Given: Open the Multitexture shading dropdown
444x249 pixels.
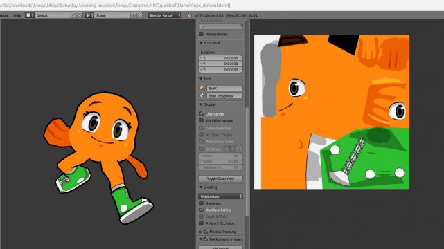Looking at the screenshot, I should tap(220, 196).
